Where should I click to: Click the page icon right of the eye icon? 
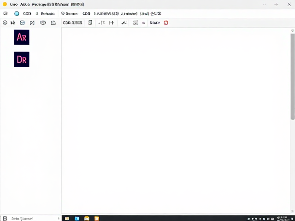pos(53,23)
